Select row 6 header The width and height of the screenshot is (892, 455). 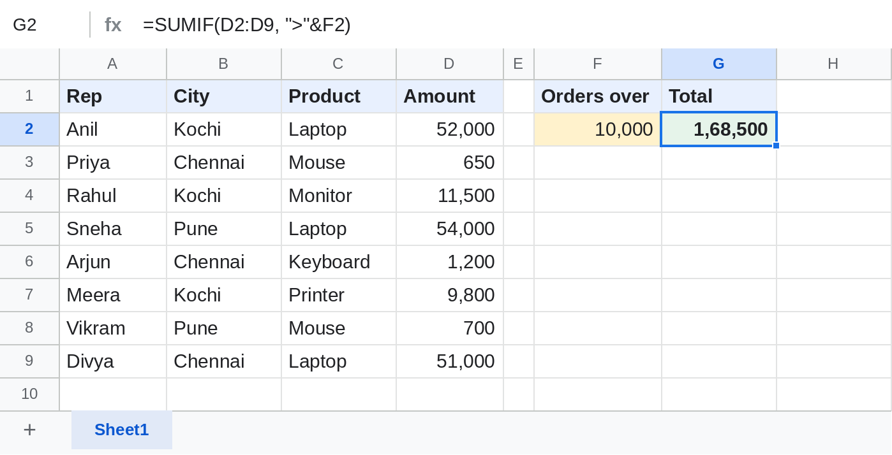point(29,262)
